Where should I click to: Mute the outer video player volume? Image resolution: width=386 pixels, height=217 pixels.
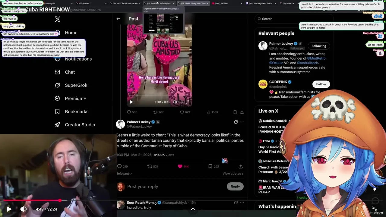click(23, 209)
